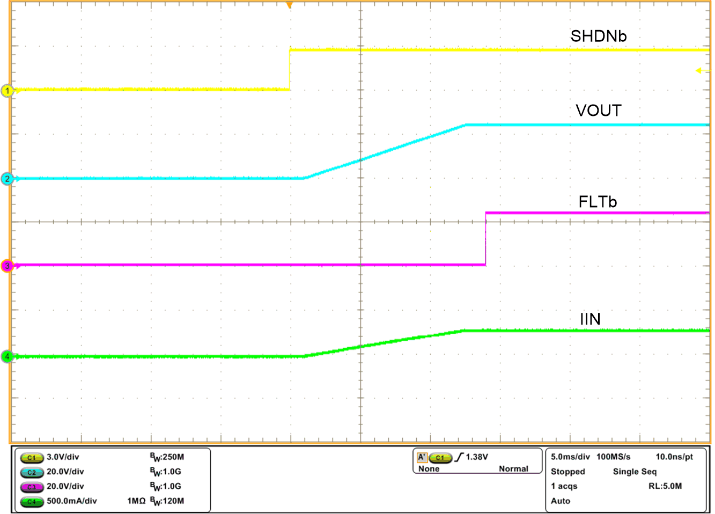Click the C4 bandwidth 120M readout
This screenshot has height=514, width=715.
(167, 501)
